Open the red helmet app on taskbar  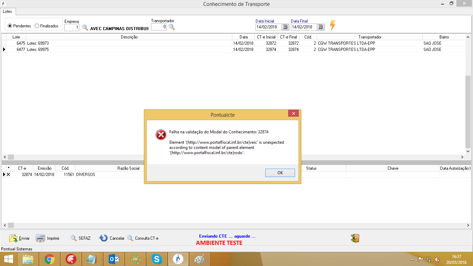pos(71,259)
